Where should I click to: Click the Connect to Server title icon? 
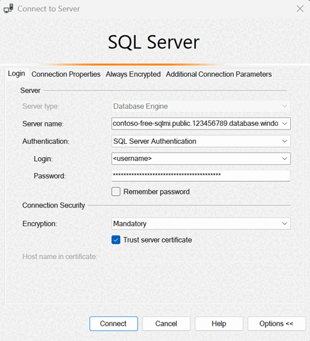point(8,9)
